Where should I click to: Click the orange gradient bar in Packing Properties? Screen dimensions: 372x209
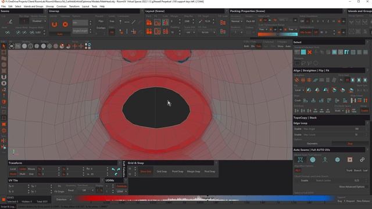pos(267,34)
